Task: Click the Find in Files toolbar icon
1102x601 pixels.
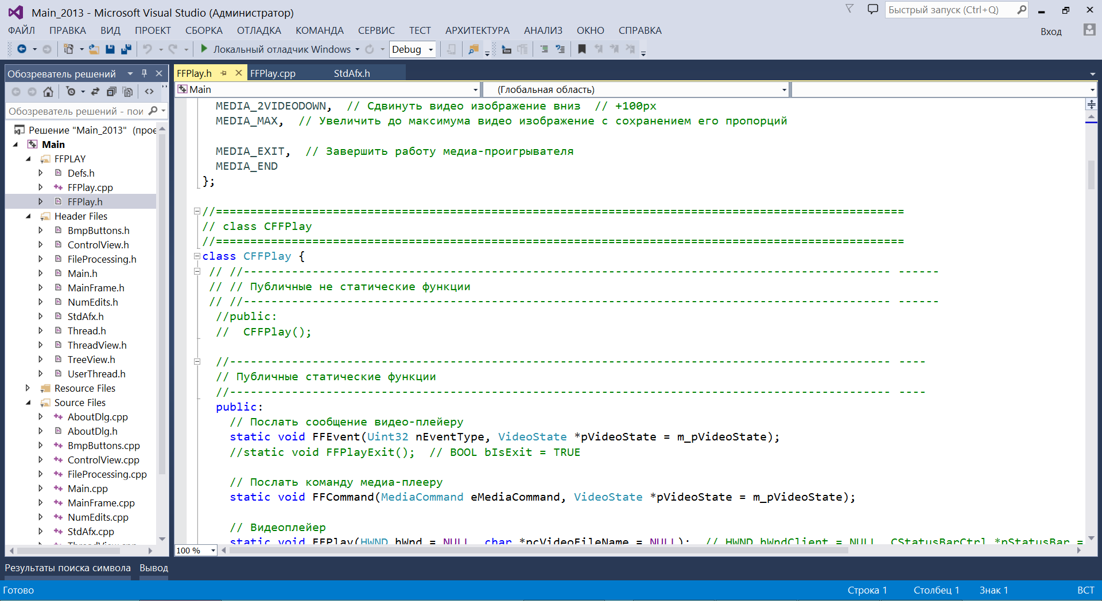Action: tap(473, 49)
